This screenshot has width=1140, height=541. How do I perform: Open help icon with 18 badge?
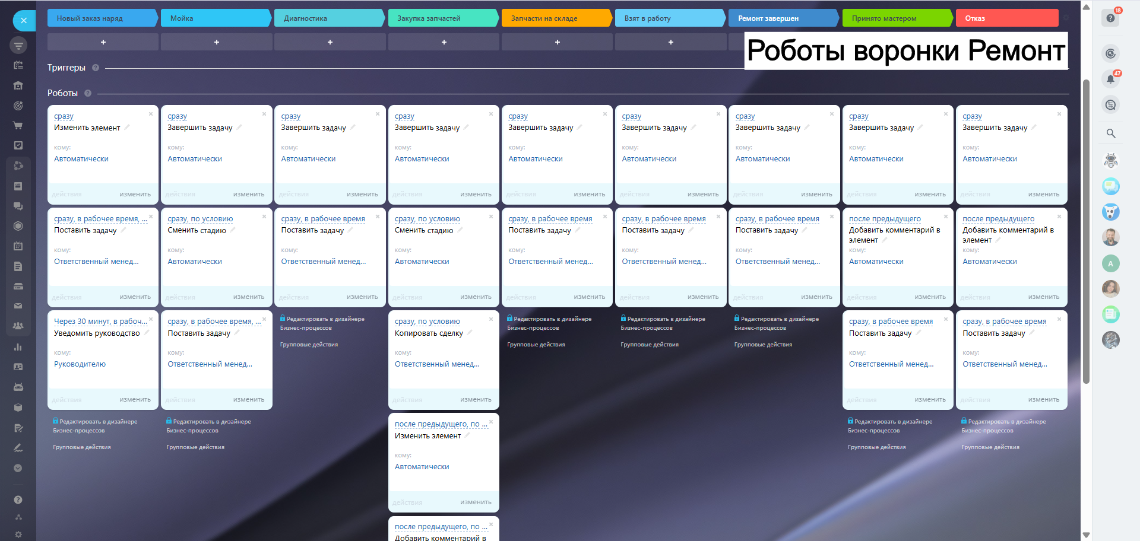1110,18
